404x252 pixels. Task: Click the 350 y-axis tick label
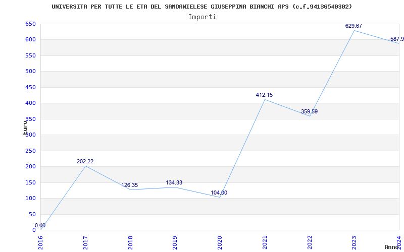pyautogui.click(x=30, y=119)
